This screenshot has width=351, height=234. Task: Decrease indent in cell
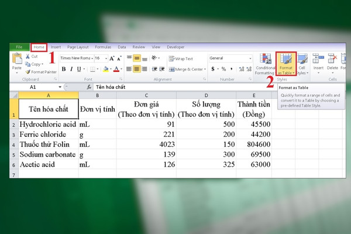[x=154, y=69]
